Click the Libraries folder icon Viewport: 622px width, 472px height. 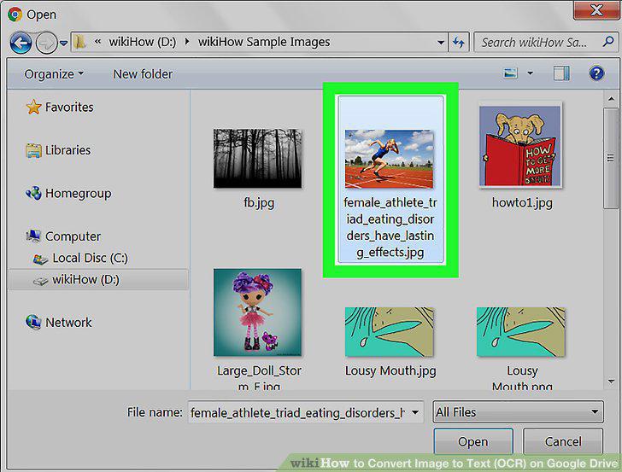tap(33, 150)
